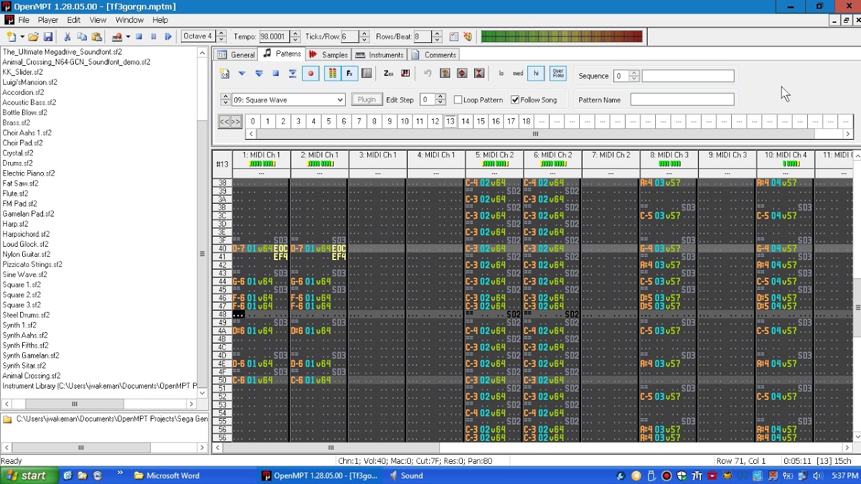Click Ticks/Row spinner arrows
This screenshot has height=484, width=861.
point(365,36)
